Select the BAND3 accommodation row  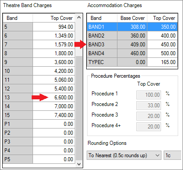click(x=132, y=45)
